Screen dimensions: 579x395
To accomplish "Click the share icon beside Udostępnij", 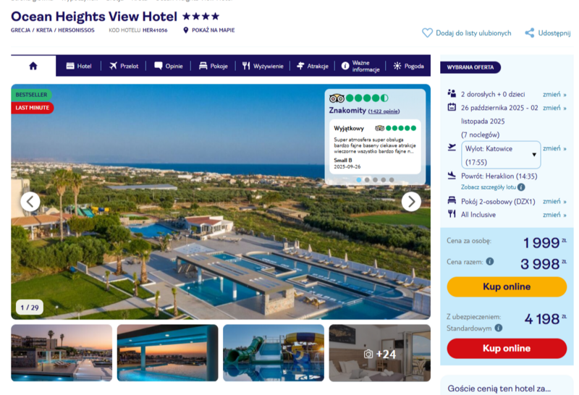I will tap(530, 33).
